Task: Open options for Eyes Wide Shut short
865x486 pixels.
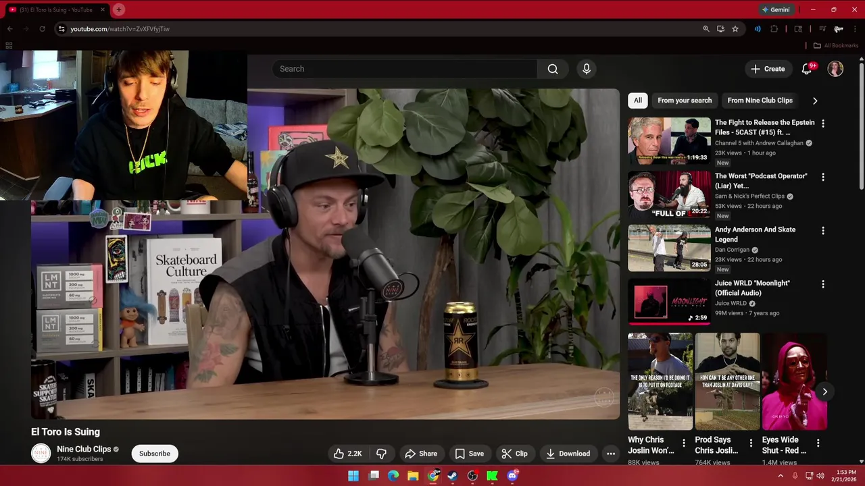Action: 818,443
